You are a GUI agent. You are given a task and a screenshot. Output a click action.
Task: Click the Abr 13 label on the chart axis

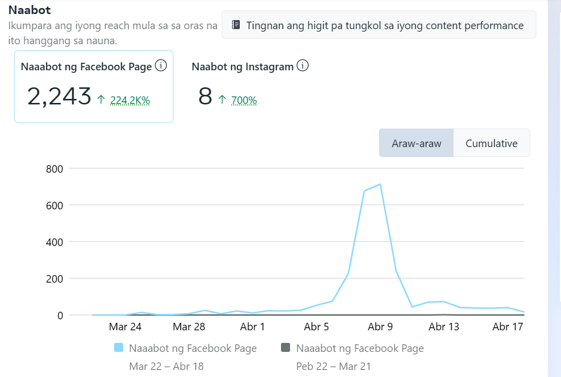pyautogui.click(x=444, y=327)
